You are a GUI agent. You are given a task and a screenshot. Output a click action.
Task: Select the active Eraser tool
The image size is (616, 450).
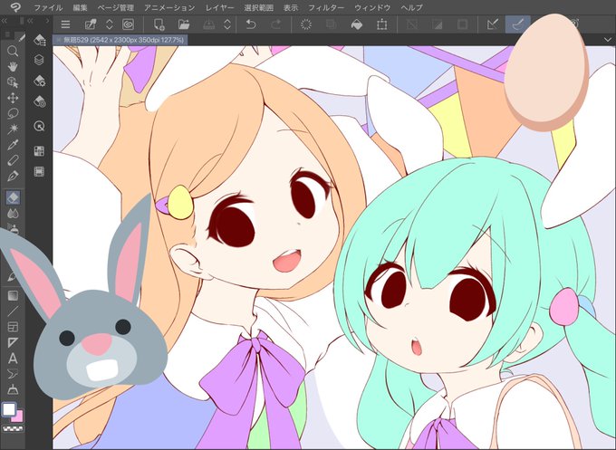click(13, 197)
